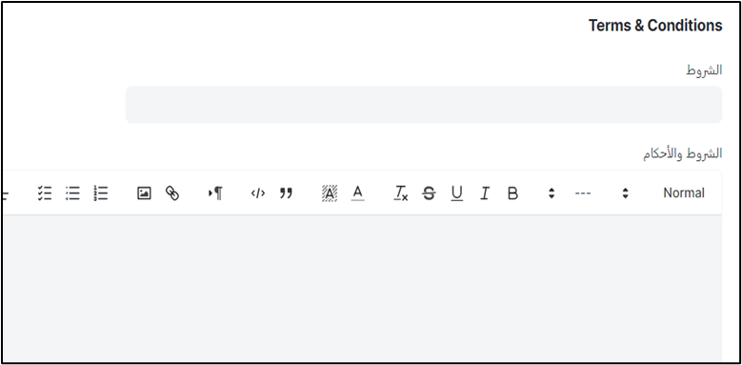Open the text color picker
Viewport: 742px width, 365px height.
358,193
